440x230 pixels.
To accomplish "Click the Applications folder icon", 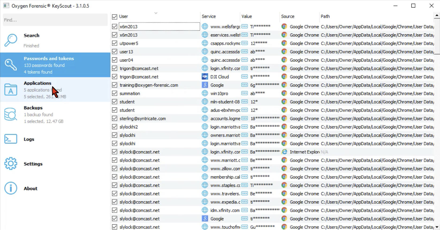I will (x=11, y=90).
